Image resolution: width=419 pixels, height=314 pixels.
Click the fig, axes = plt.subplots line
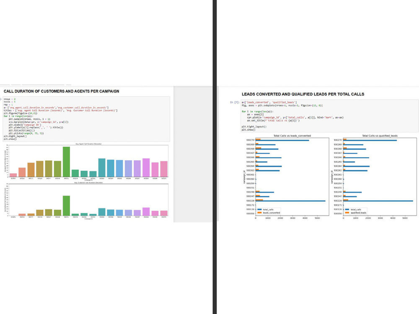[x=282, y=105]
